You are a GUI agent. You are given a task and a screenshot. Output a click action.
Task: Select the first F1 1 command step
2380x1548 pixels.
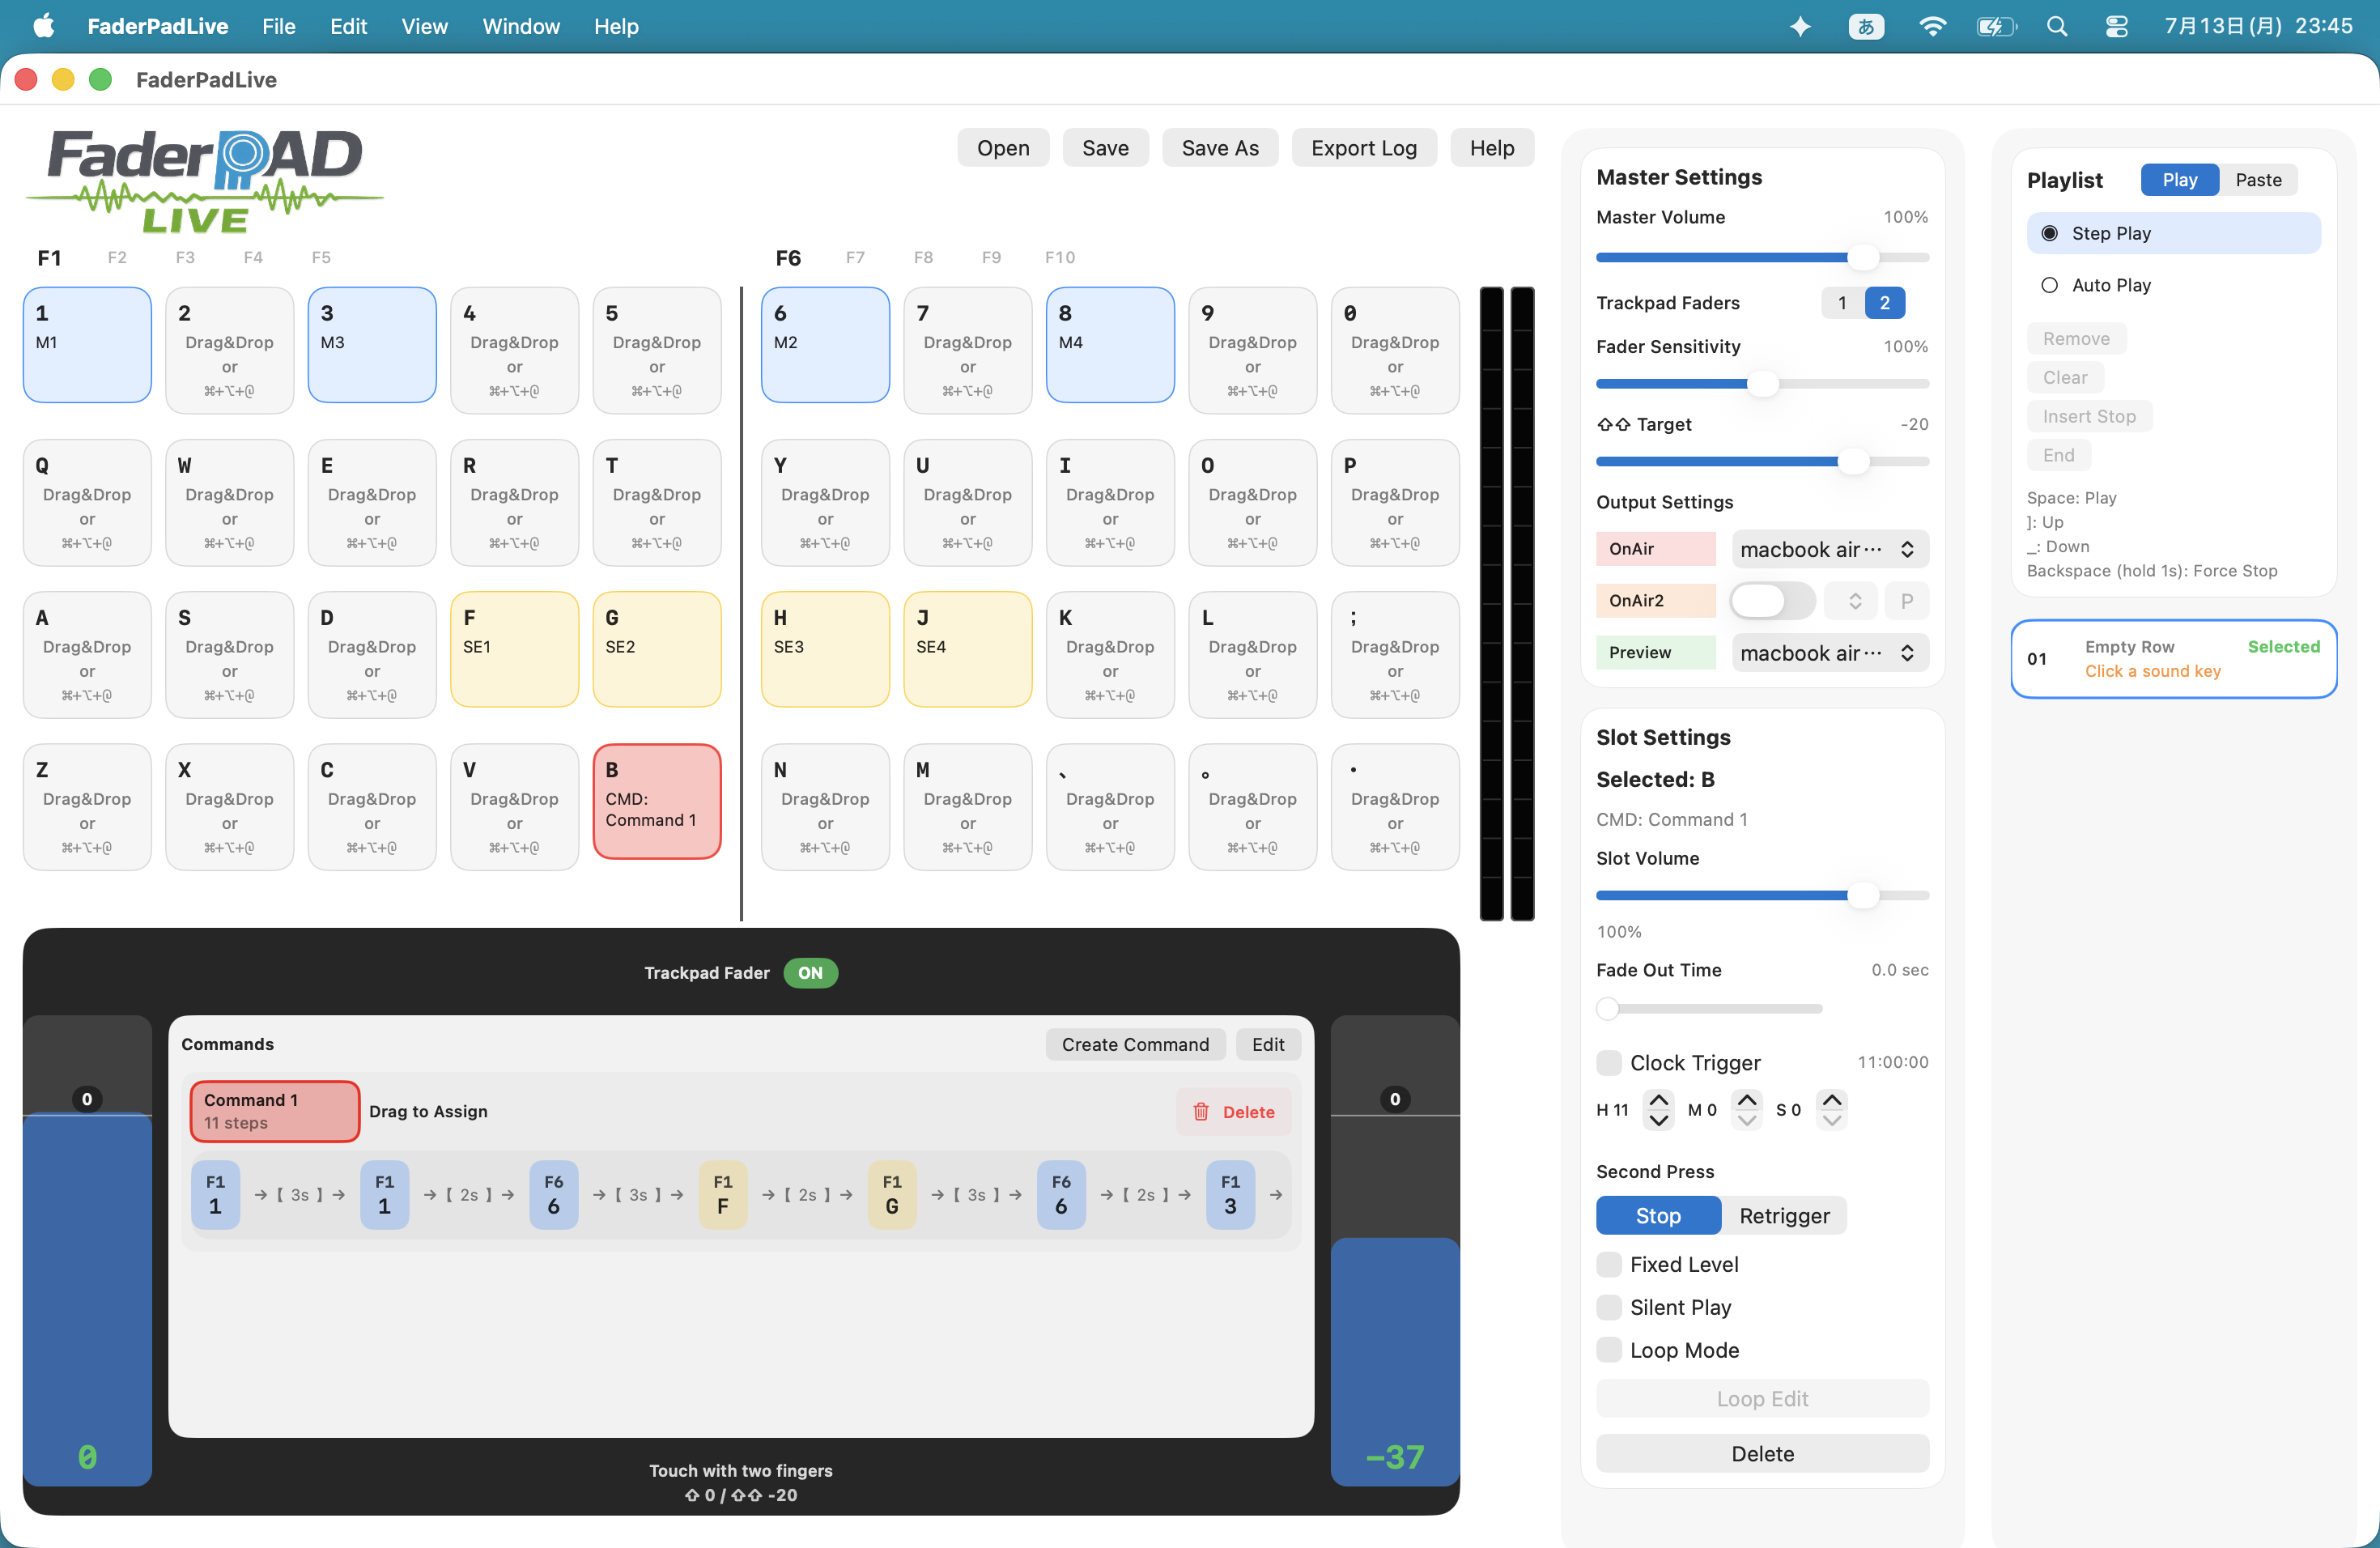215,1194
